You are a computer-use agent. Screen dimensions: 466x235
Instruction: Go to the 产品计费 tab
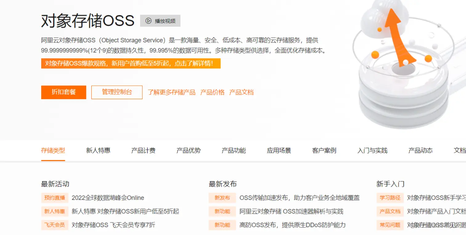[x=143, y=150]
